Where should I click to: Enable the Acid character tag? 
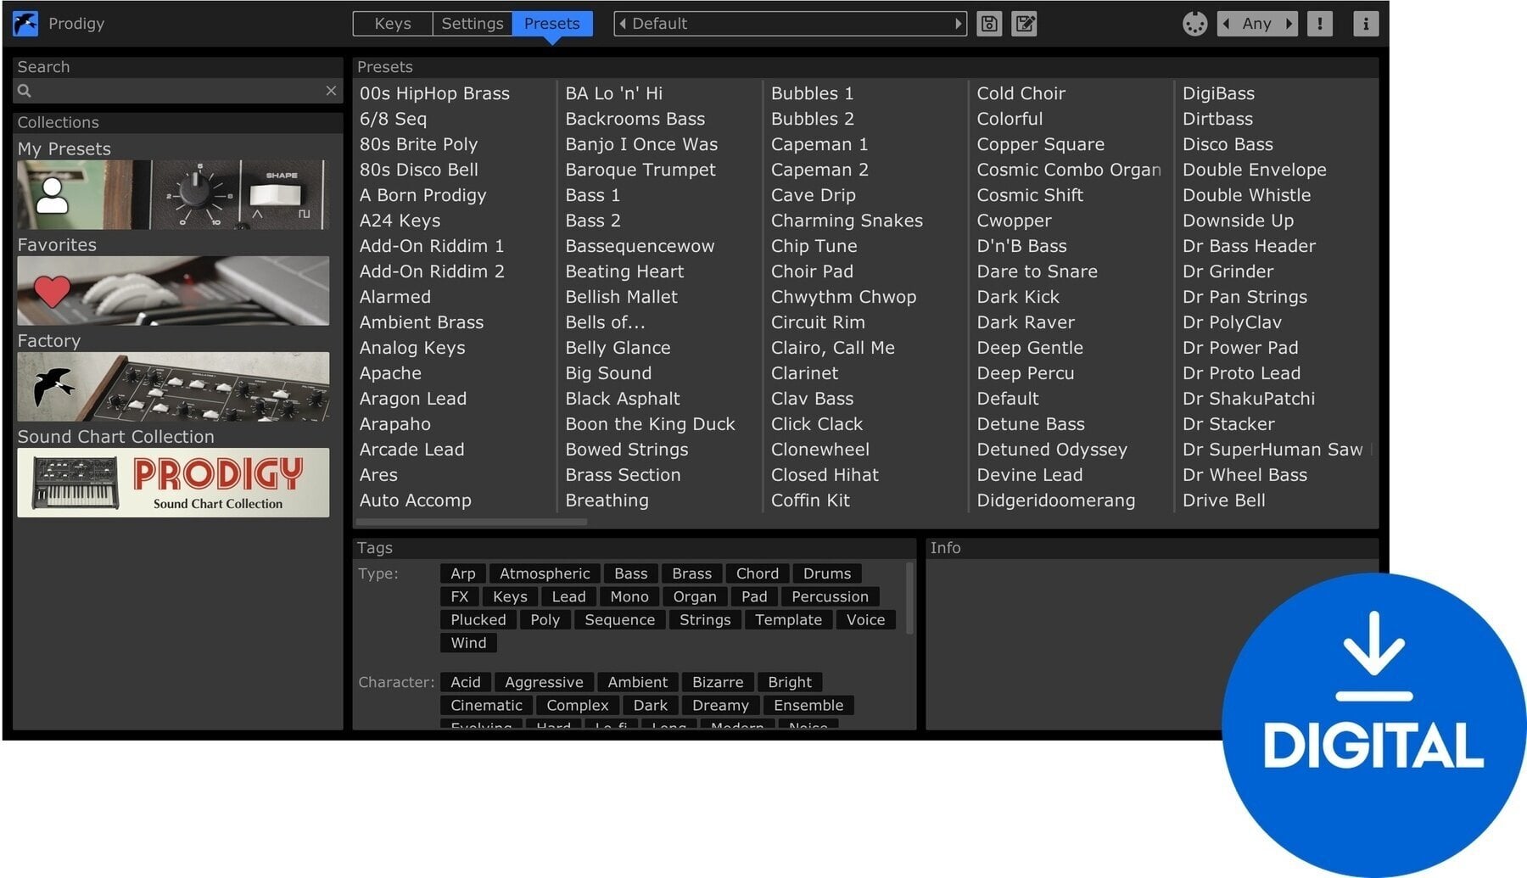(x=466, y=682)
